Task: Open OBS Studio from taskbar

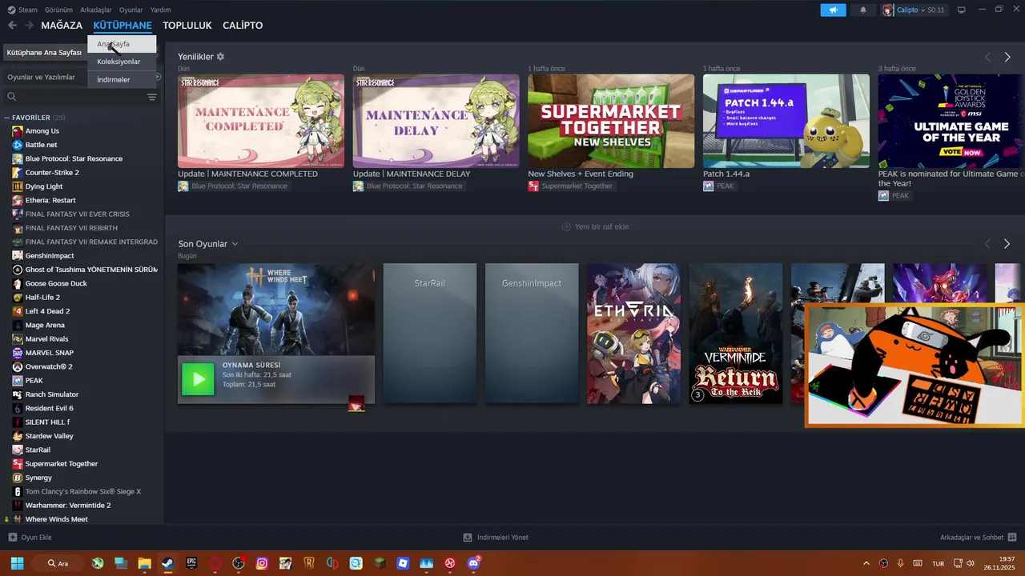Action: (x=238, y=563)
